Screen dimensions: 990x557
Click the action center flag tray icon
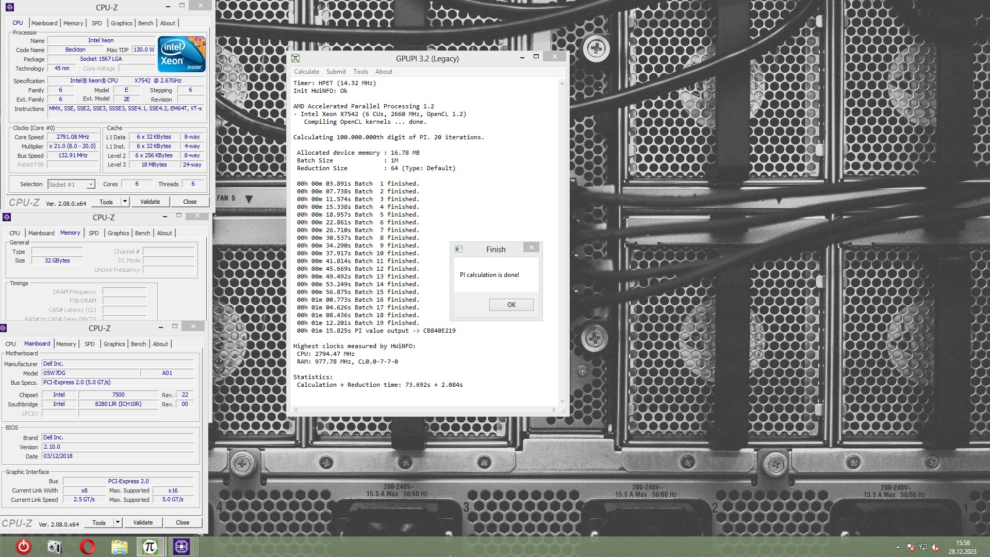point(911,547)
